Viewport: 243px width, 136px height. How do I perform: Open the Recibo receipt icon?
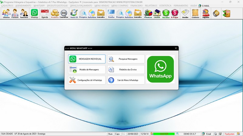tap(185, 14)
